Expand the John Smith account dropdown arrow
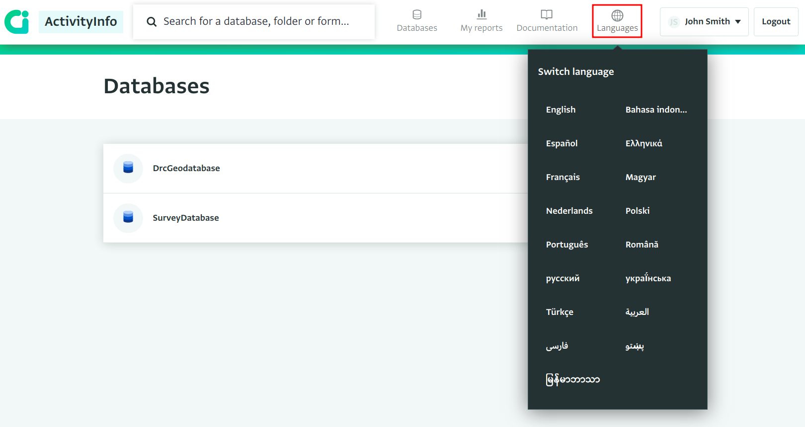This screenshot has height=427, width=805. (738, 22)
